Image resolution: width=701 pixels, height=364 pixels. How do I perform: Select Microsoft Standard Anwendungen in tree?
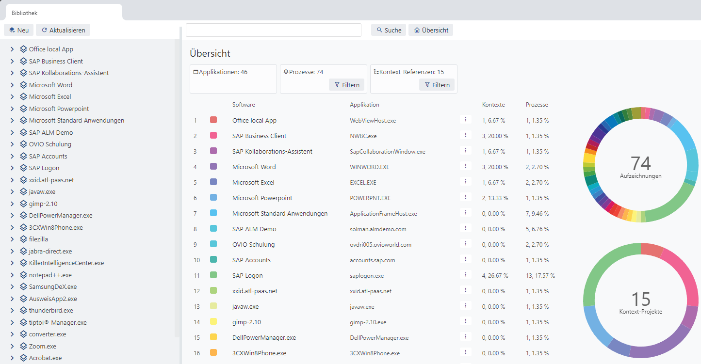click(77, 121)
